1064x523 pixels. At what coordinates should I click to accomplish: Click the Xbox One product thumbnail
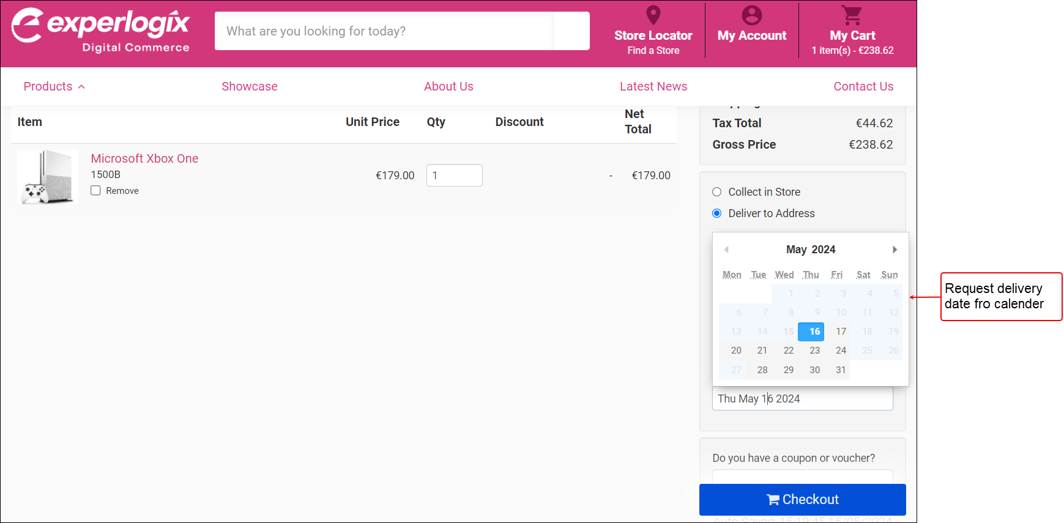tap(48, 177)
